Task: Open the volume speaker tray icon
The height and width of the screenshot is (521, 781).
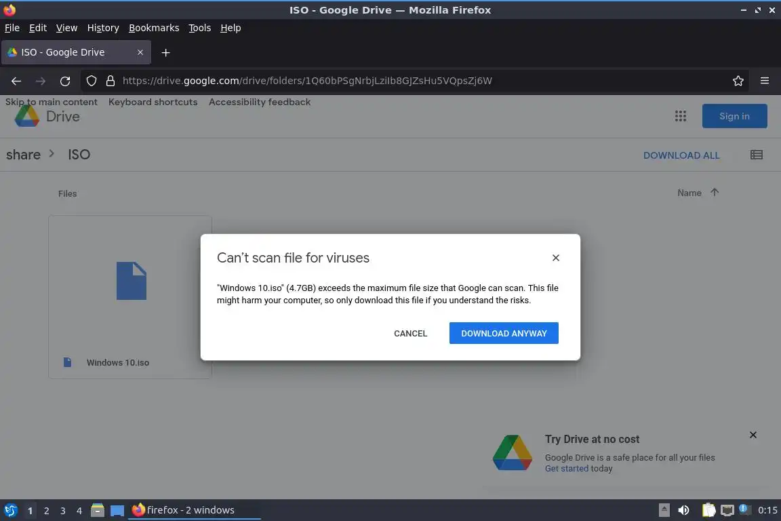Action: click(683, 510)
